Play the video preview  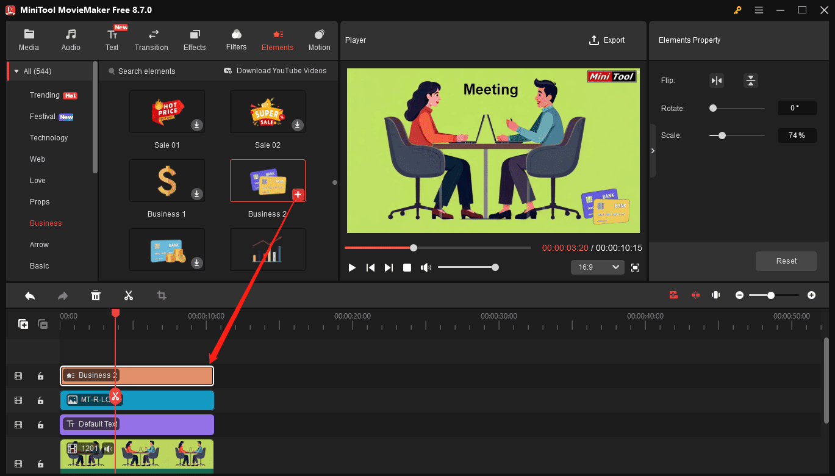click(x=352, y=267)
